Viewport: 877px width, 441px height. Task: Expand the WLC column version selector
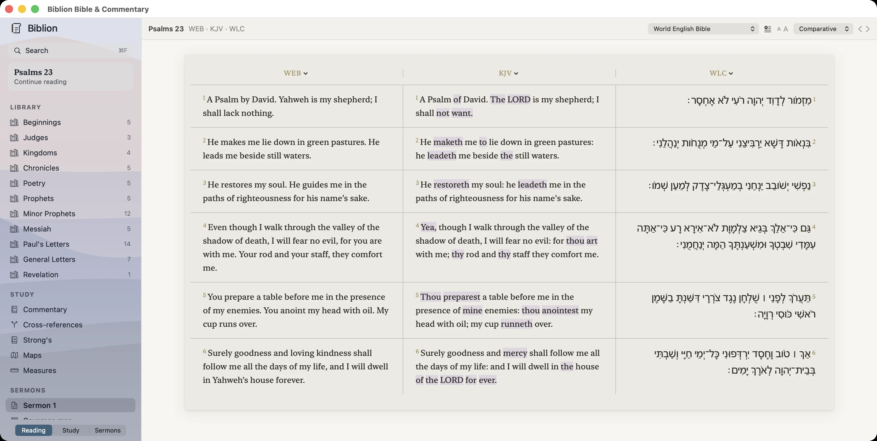[721, 73]
